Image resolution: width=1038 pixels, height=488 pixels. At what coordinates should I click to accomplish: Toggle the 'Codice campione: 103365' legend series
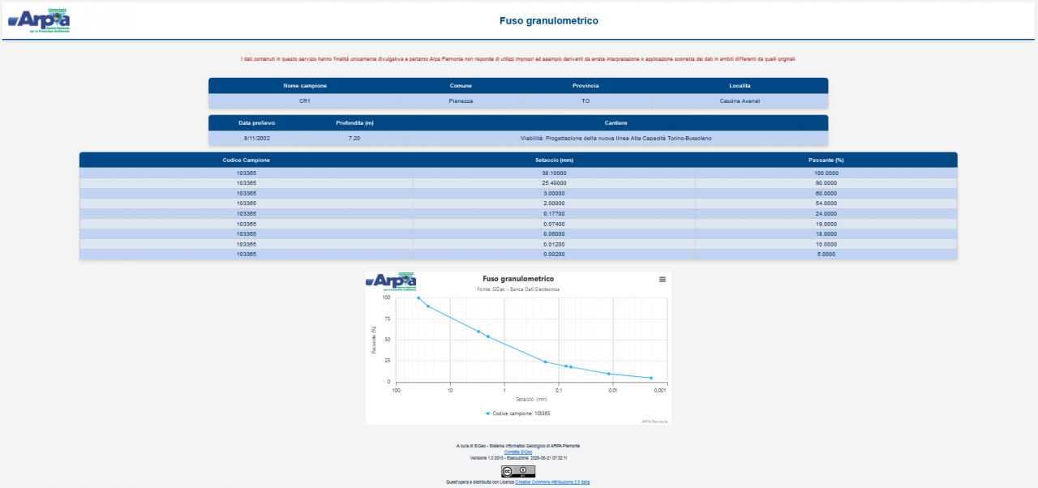518,413
